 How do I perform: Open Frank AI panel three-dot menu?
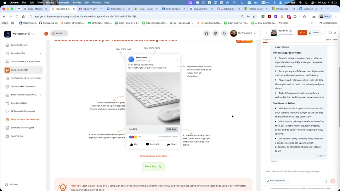[266, 33]
